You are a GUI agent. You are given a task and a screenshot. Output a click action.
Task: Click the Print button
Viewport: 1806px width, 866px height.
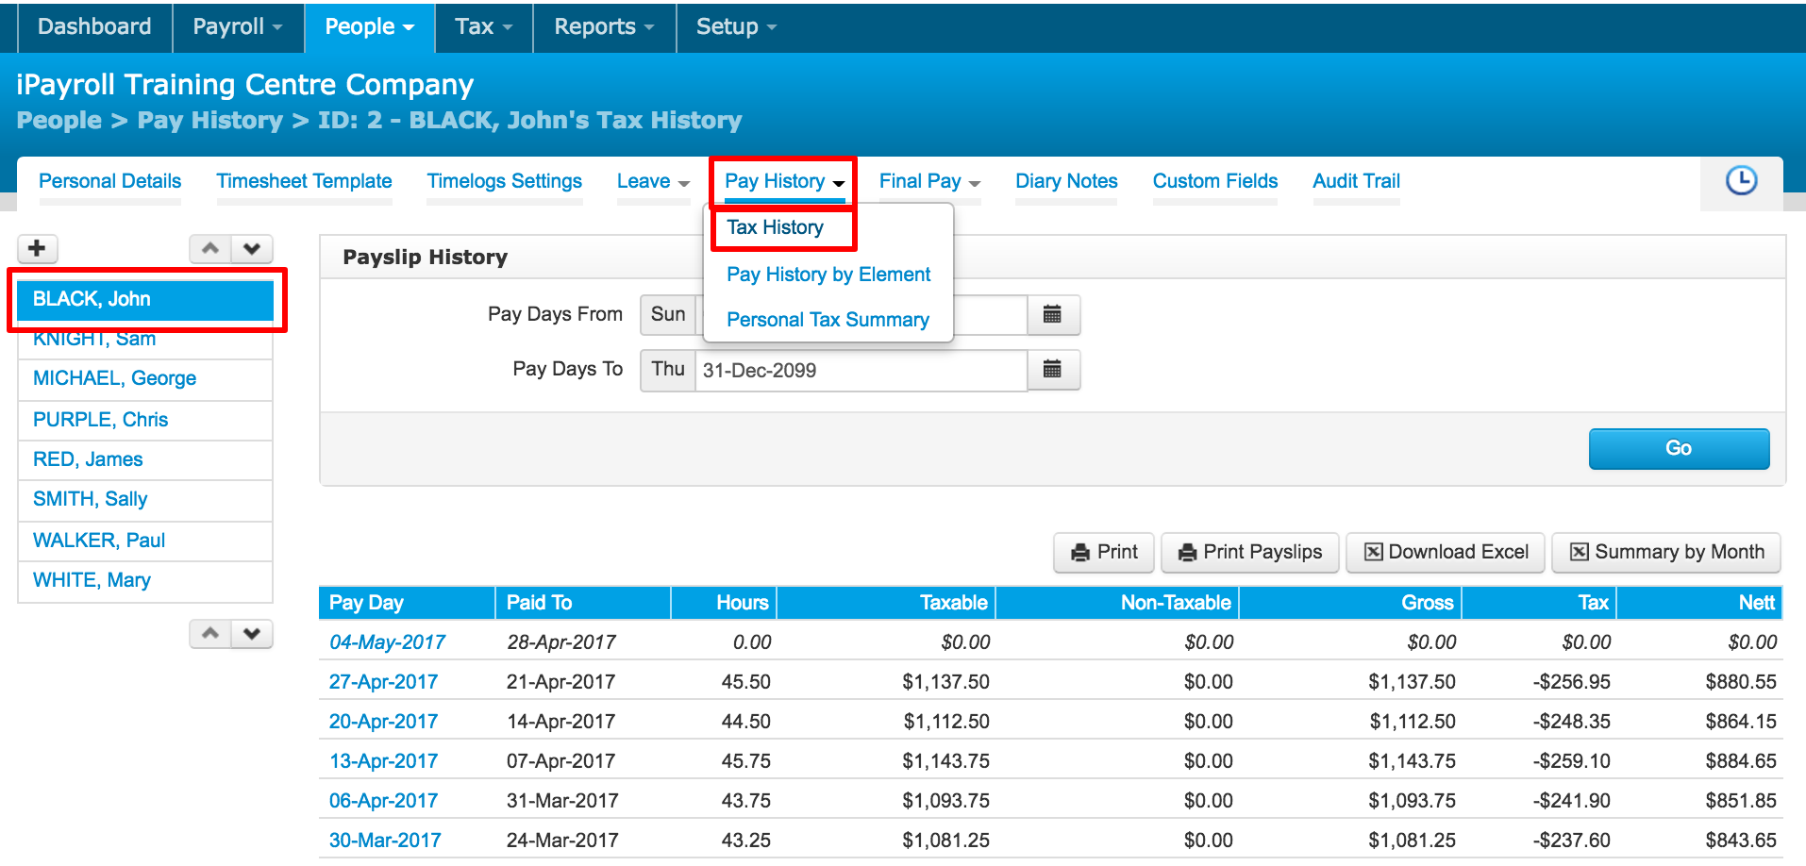tap(1104, 552)
